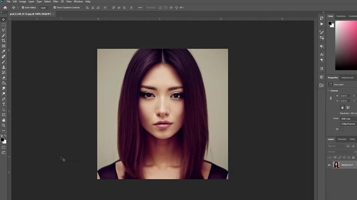Open the layer blend mode Normal dropdown
This screenshot has height=200, width=357.
coord(340,152)
